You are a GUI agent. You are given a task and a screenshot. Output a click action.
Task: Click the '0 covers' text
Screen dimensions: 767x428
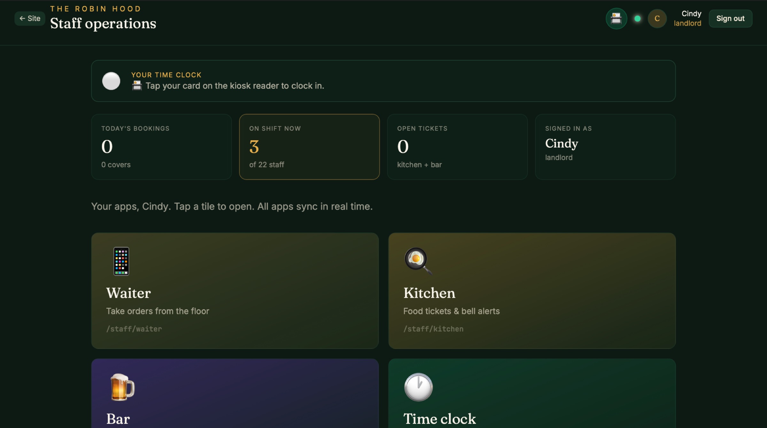[116, 165]
